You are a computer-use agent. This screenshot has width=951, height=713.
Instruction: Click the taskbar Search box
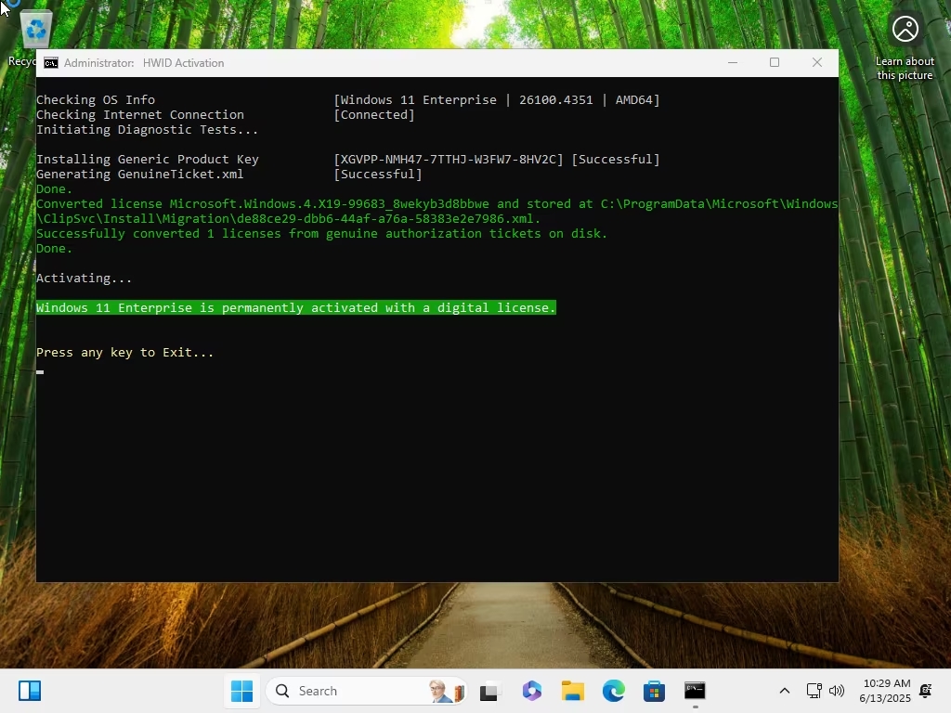(x=366, y=691)
